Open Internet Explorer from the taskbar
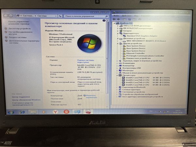The image size is (196, 147). (22, 112)
